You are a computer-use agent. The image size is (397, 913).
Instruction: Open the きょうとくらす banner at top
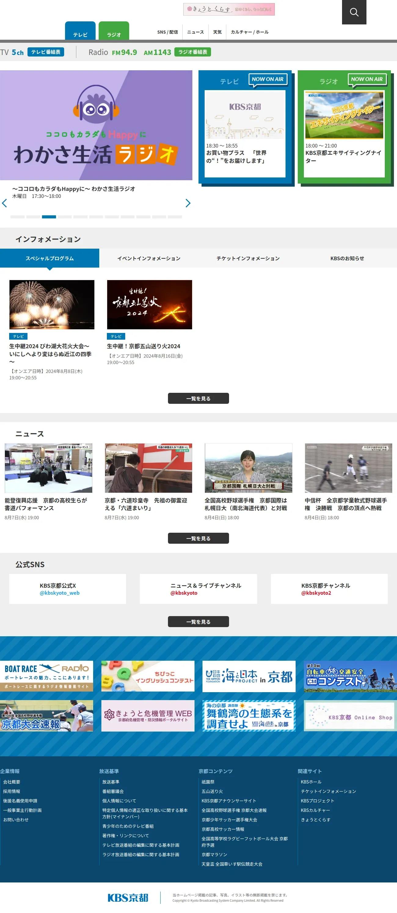click(229, 9)
